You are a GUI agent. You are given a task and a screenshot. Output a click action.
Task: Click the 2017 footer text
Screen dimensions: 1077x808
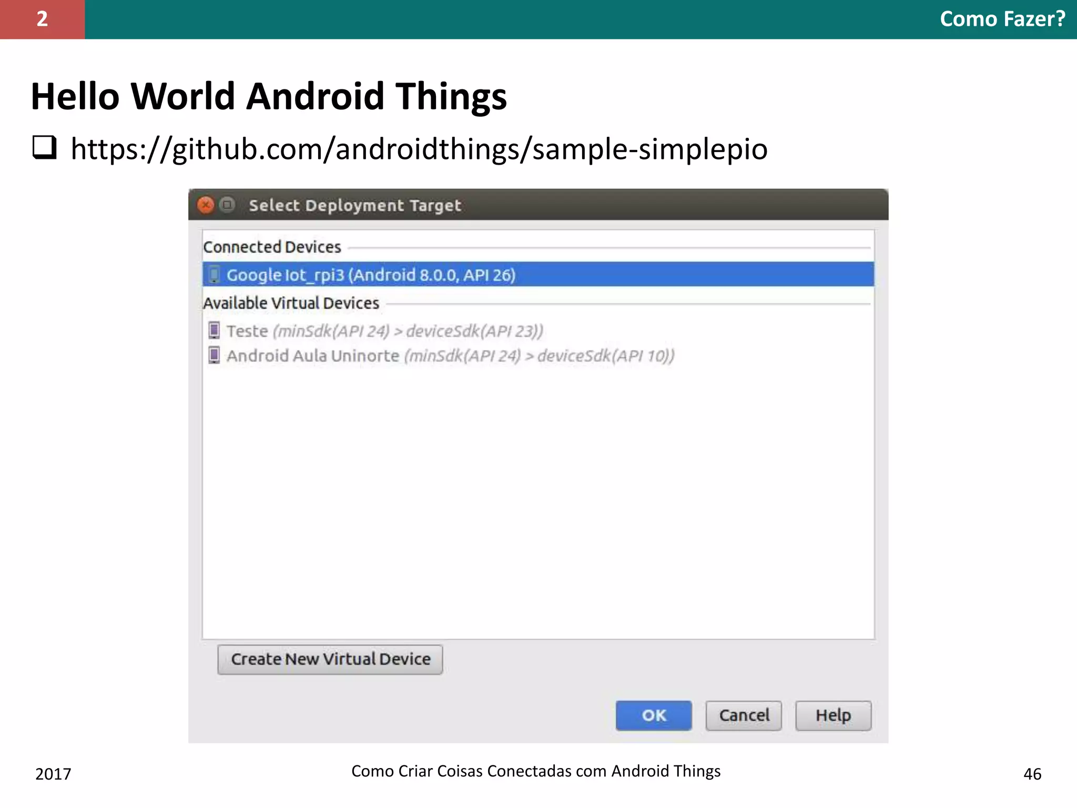(53, 774)
